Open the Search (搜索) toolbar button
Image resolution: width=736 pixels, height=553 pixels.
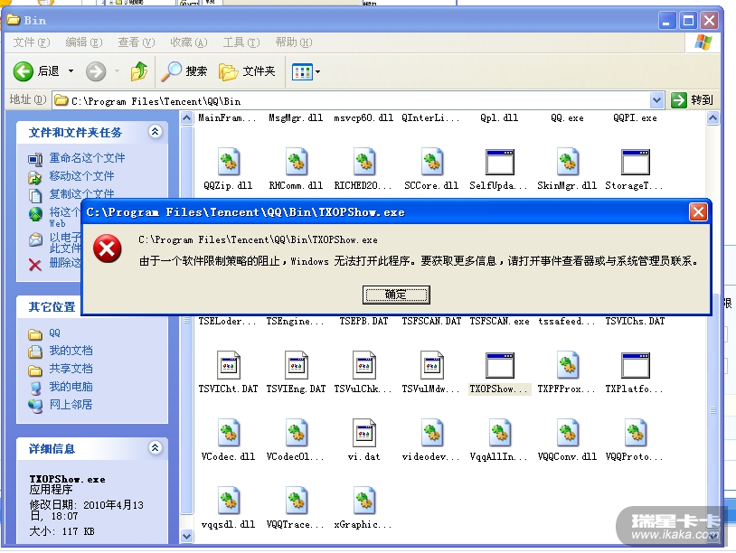[184, 71]
